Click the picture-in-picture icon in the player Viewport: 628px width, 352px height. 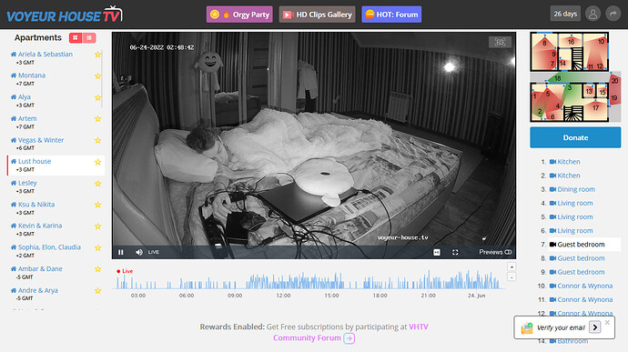point(437,252)
